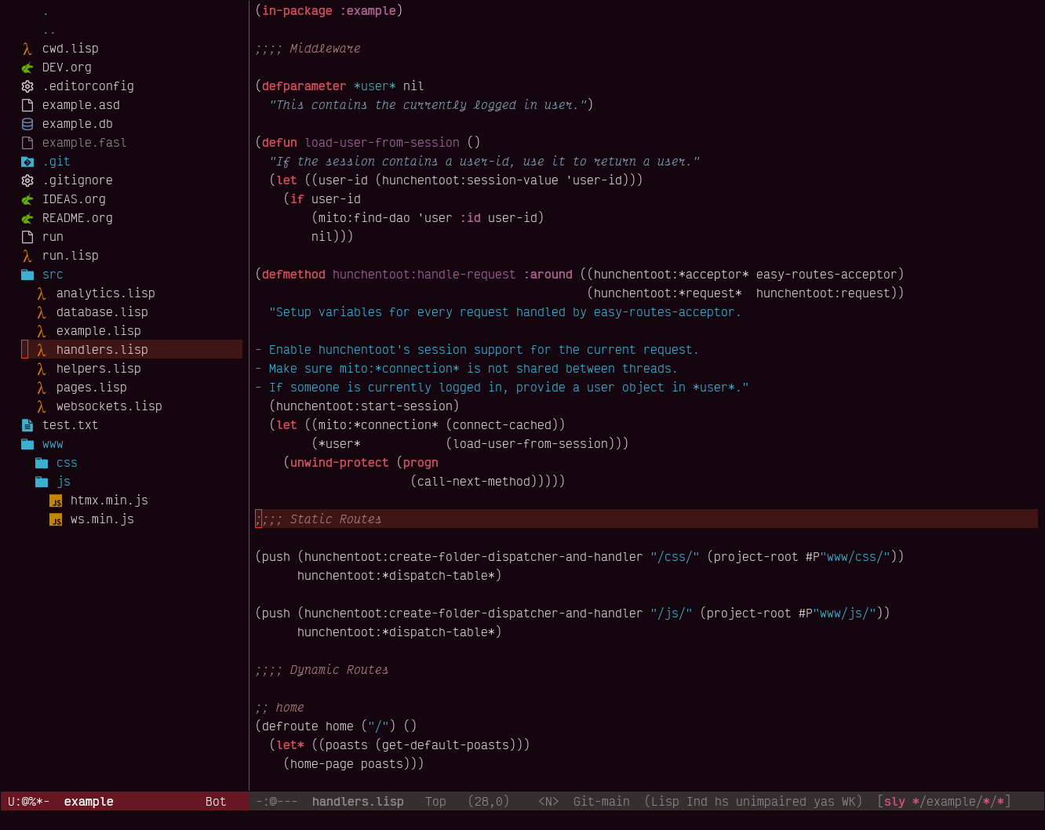
Task: Open htmx.min.js file name
Action: (x=109, y=501)
